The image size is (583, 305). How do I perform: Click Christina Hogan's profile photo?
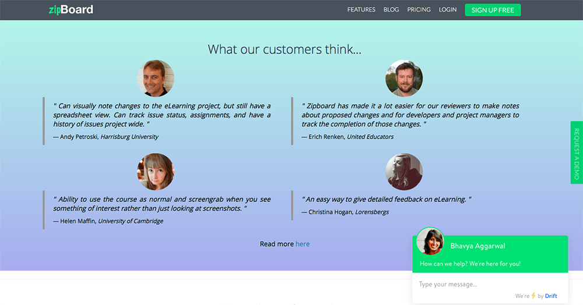404,172
